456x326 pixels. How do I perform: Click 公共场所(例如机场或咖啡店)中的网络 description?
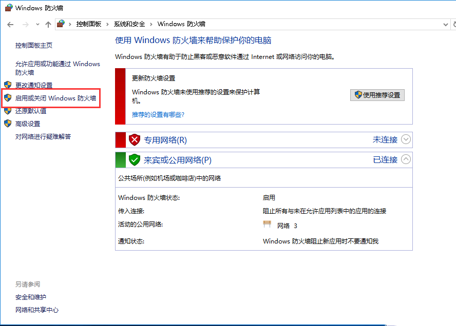coord(169,178)
